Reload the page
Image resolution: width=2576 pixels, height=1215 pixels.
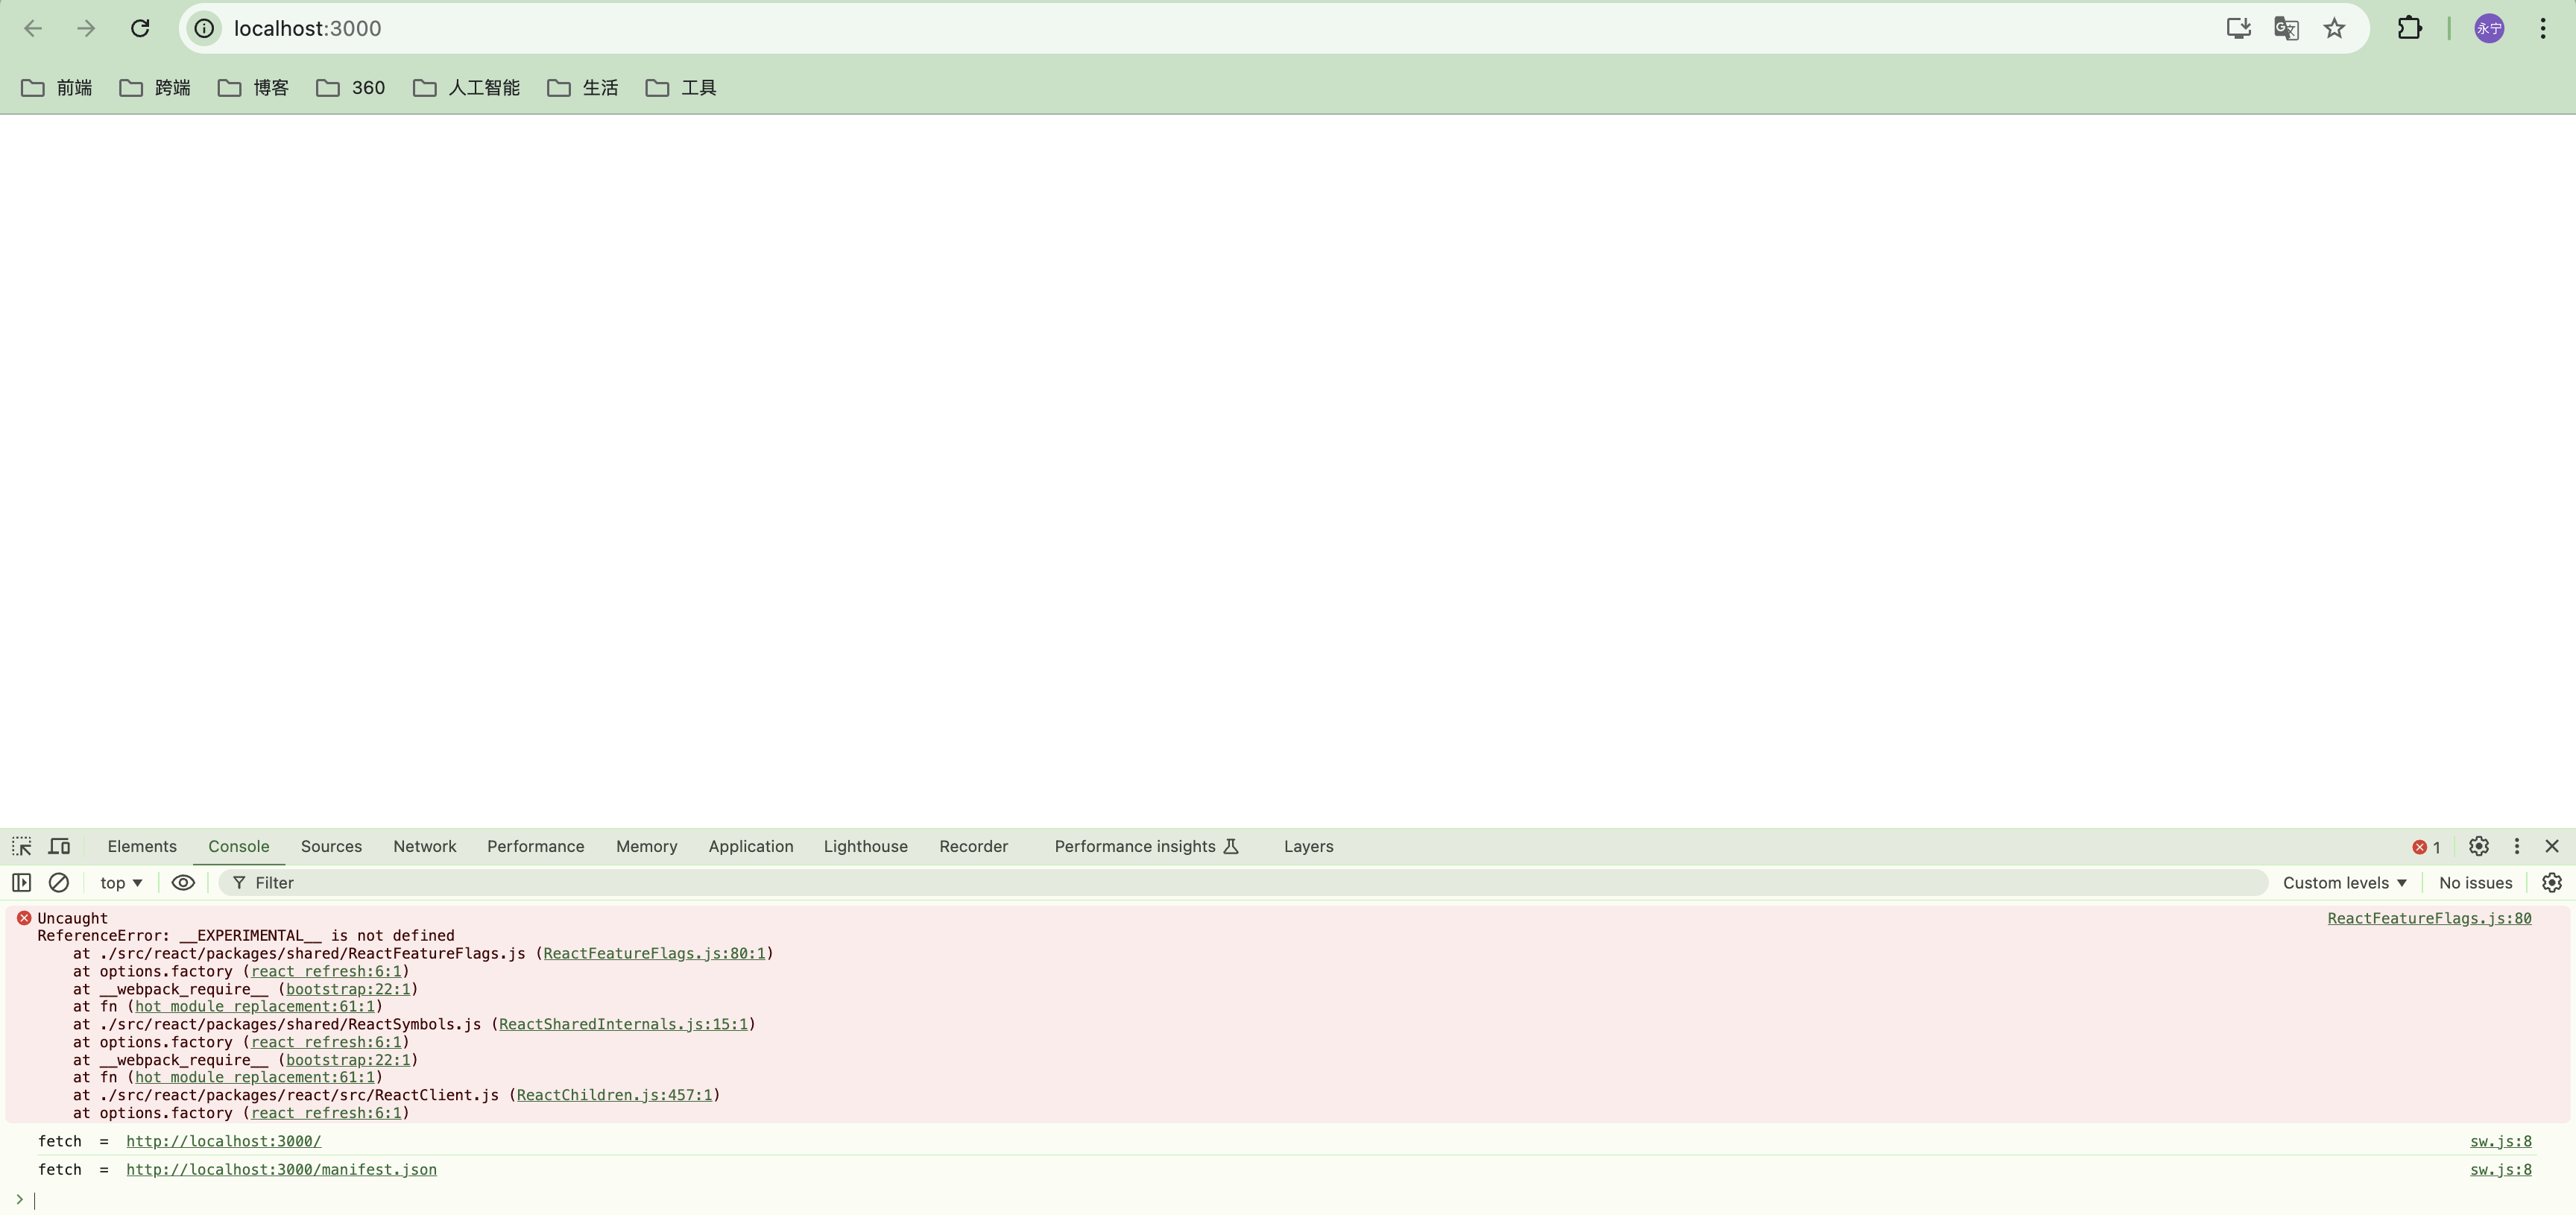coord(140,28)
